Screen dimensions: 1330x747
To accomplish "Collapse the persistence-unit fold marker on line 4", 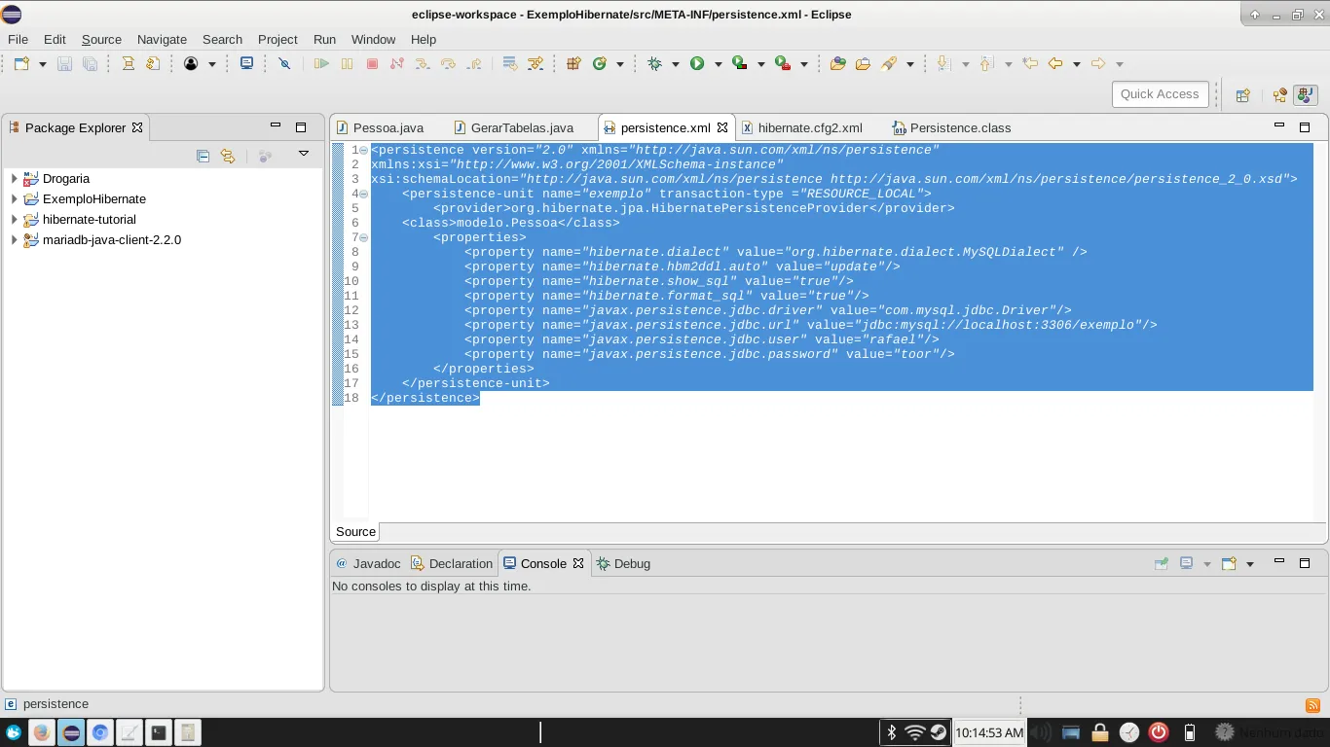I will tap(363, 194).
